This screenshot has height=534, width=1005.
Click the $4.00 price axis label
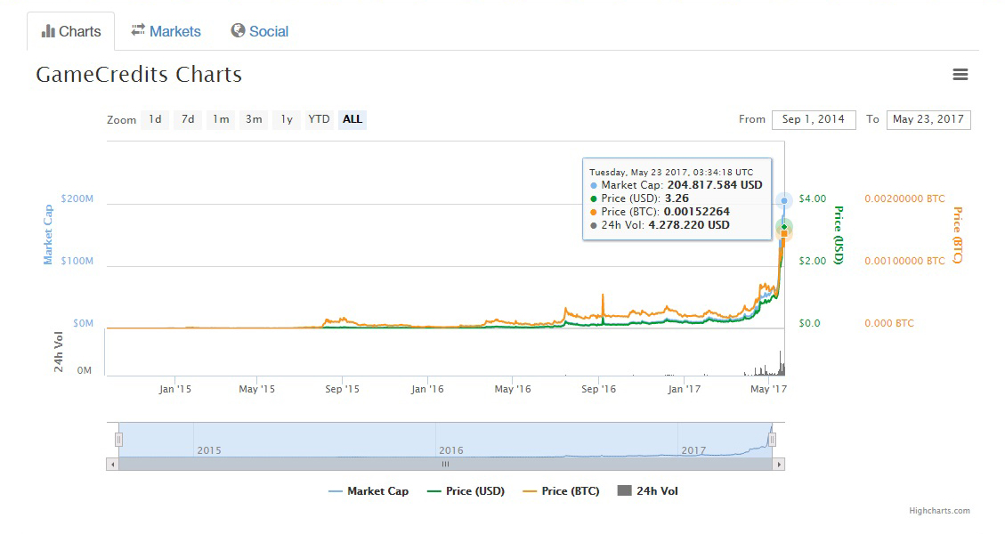click(813, 198)
